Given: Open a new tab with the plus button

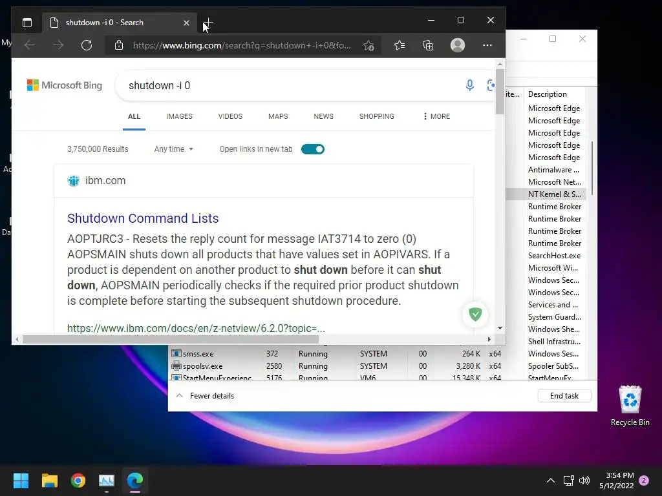Looking at the screenshot, I should [x=208, y=23].
